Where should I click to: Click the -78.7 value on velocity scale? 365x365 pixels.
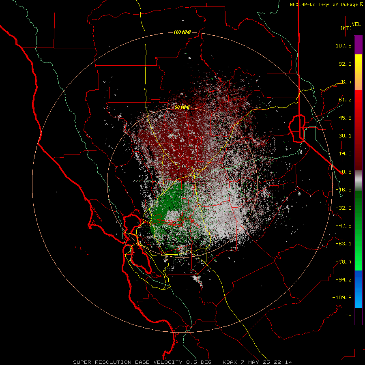[344, 262]
